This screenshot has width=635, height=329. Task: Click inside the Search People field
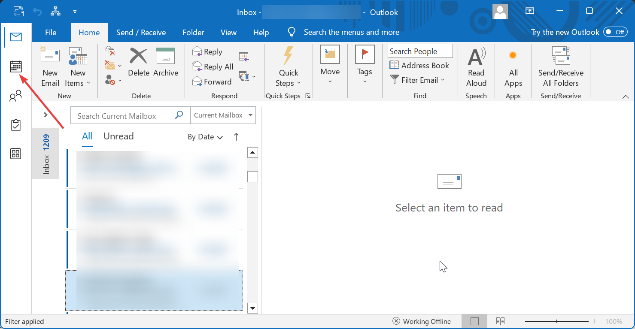pos(420,51)
